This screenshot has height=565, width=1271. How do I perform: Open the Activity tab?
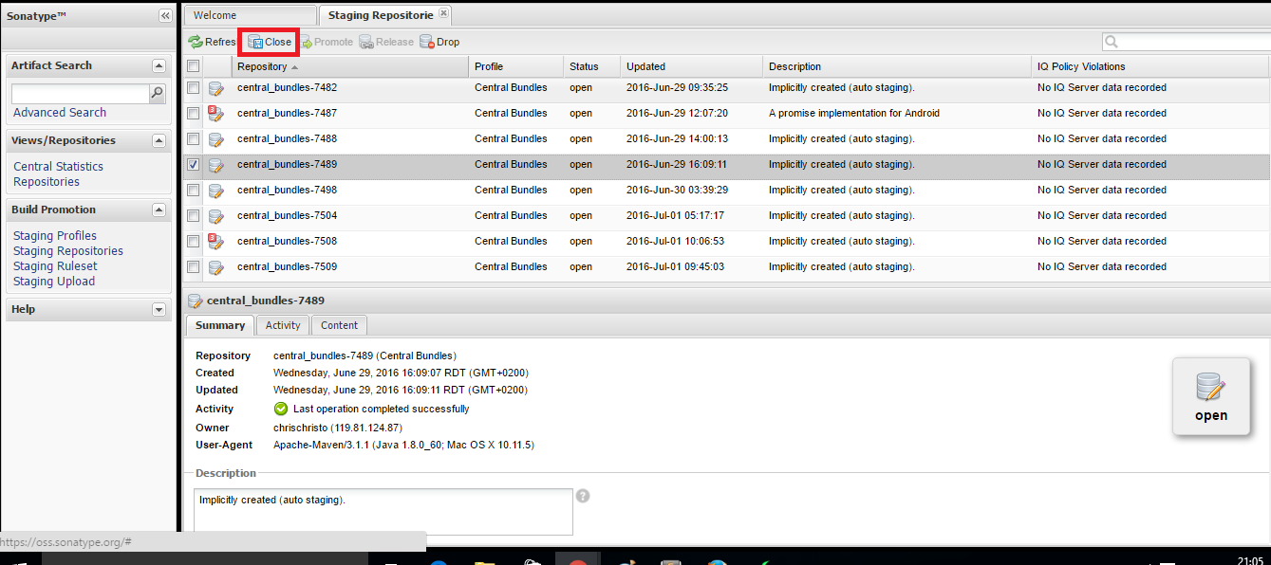283,325
